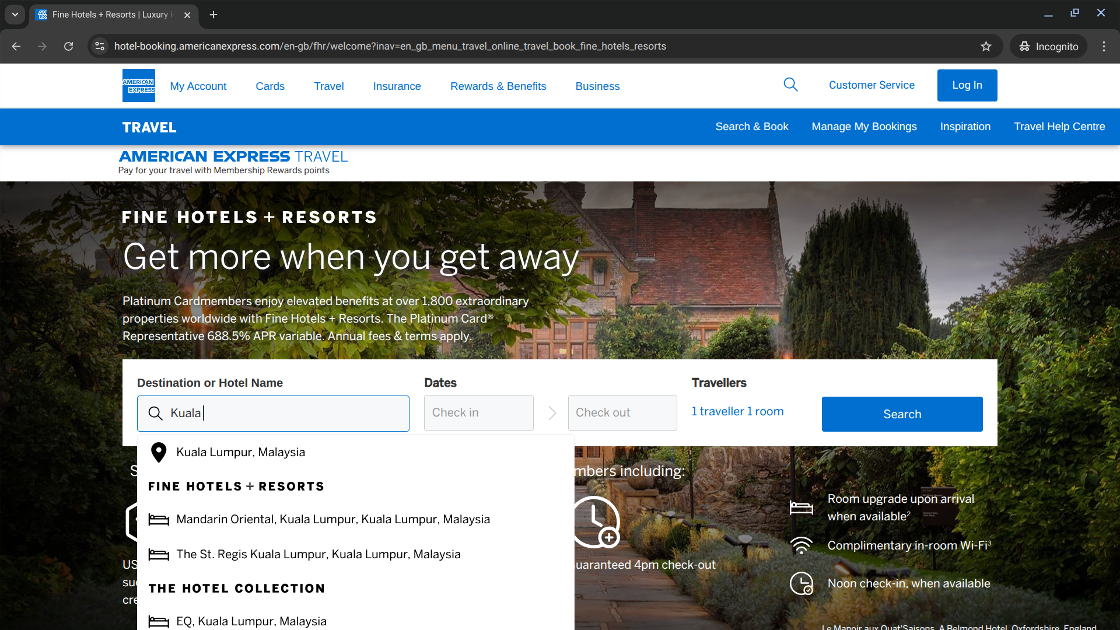Open Chrome three-dot menu
The height and width of the screenshot is (630, 1120).
(x=1104, y=47)
